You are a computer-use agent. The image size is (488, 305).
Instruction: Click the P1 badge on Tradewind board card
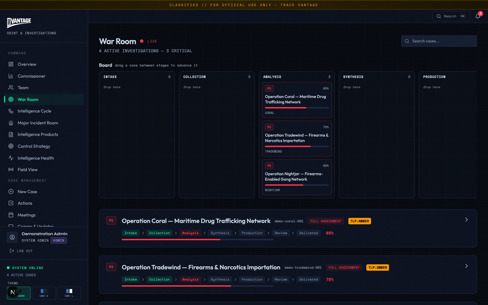(269, 127)
